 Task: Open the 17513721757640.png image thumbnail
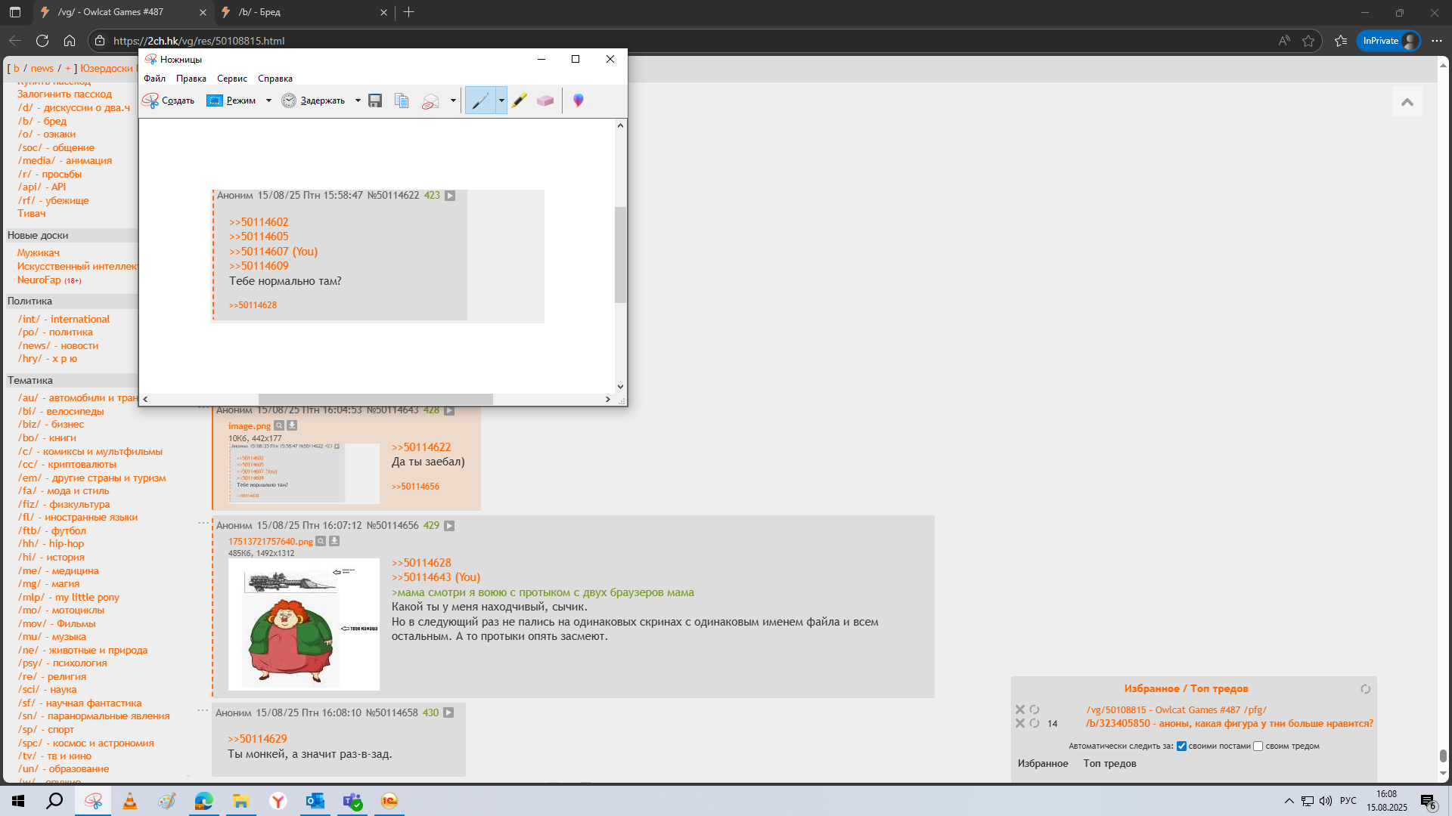(303, 624)
